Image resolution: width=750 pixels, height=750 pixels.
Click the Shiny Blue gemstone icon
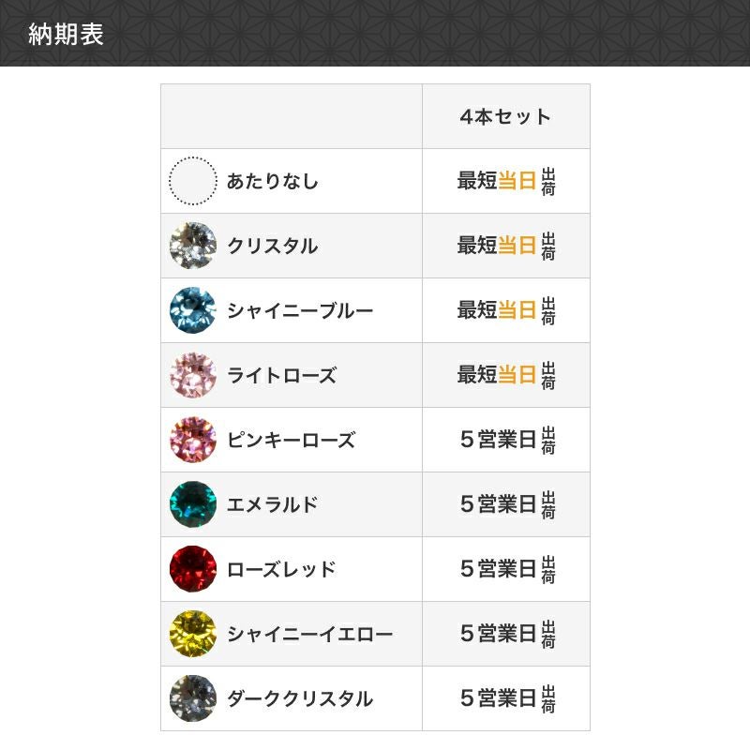coord(192,310)
